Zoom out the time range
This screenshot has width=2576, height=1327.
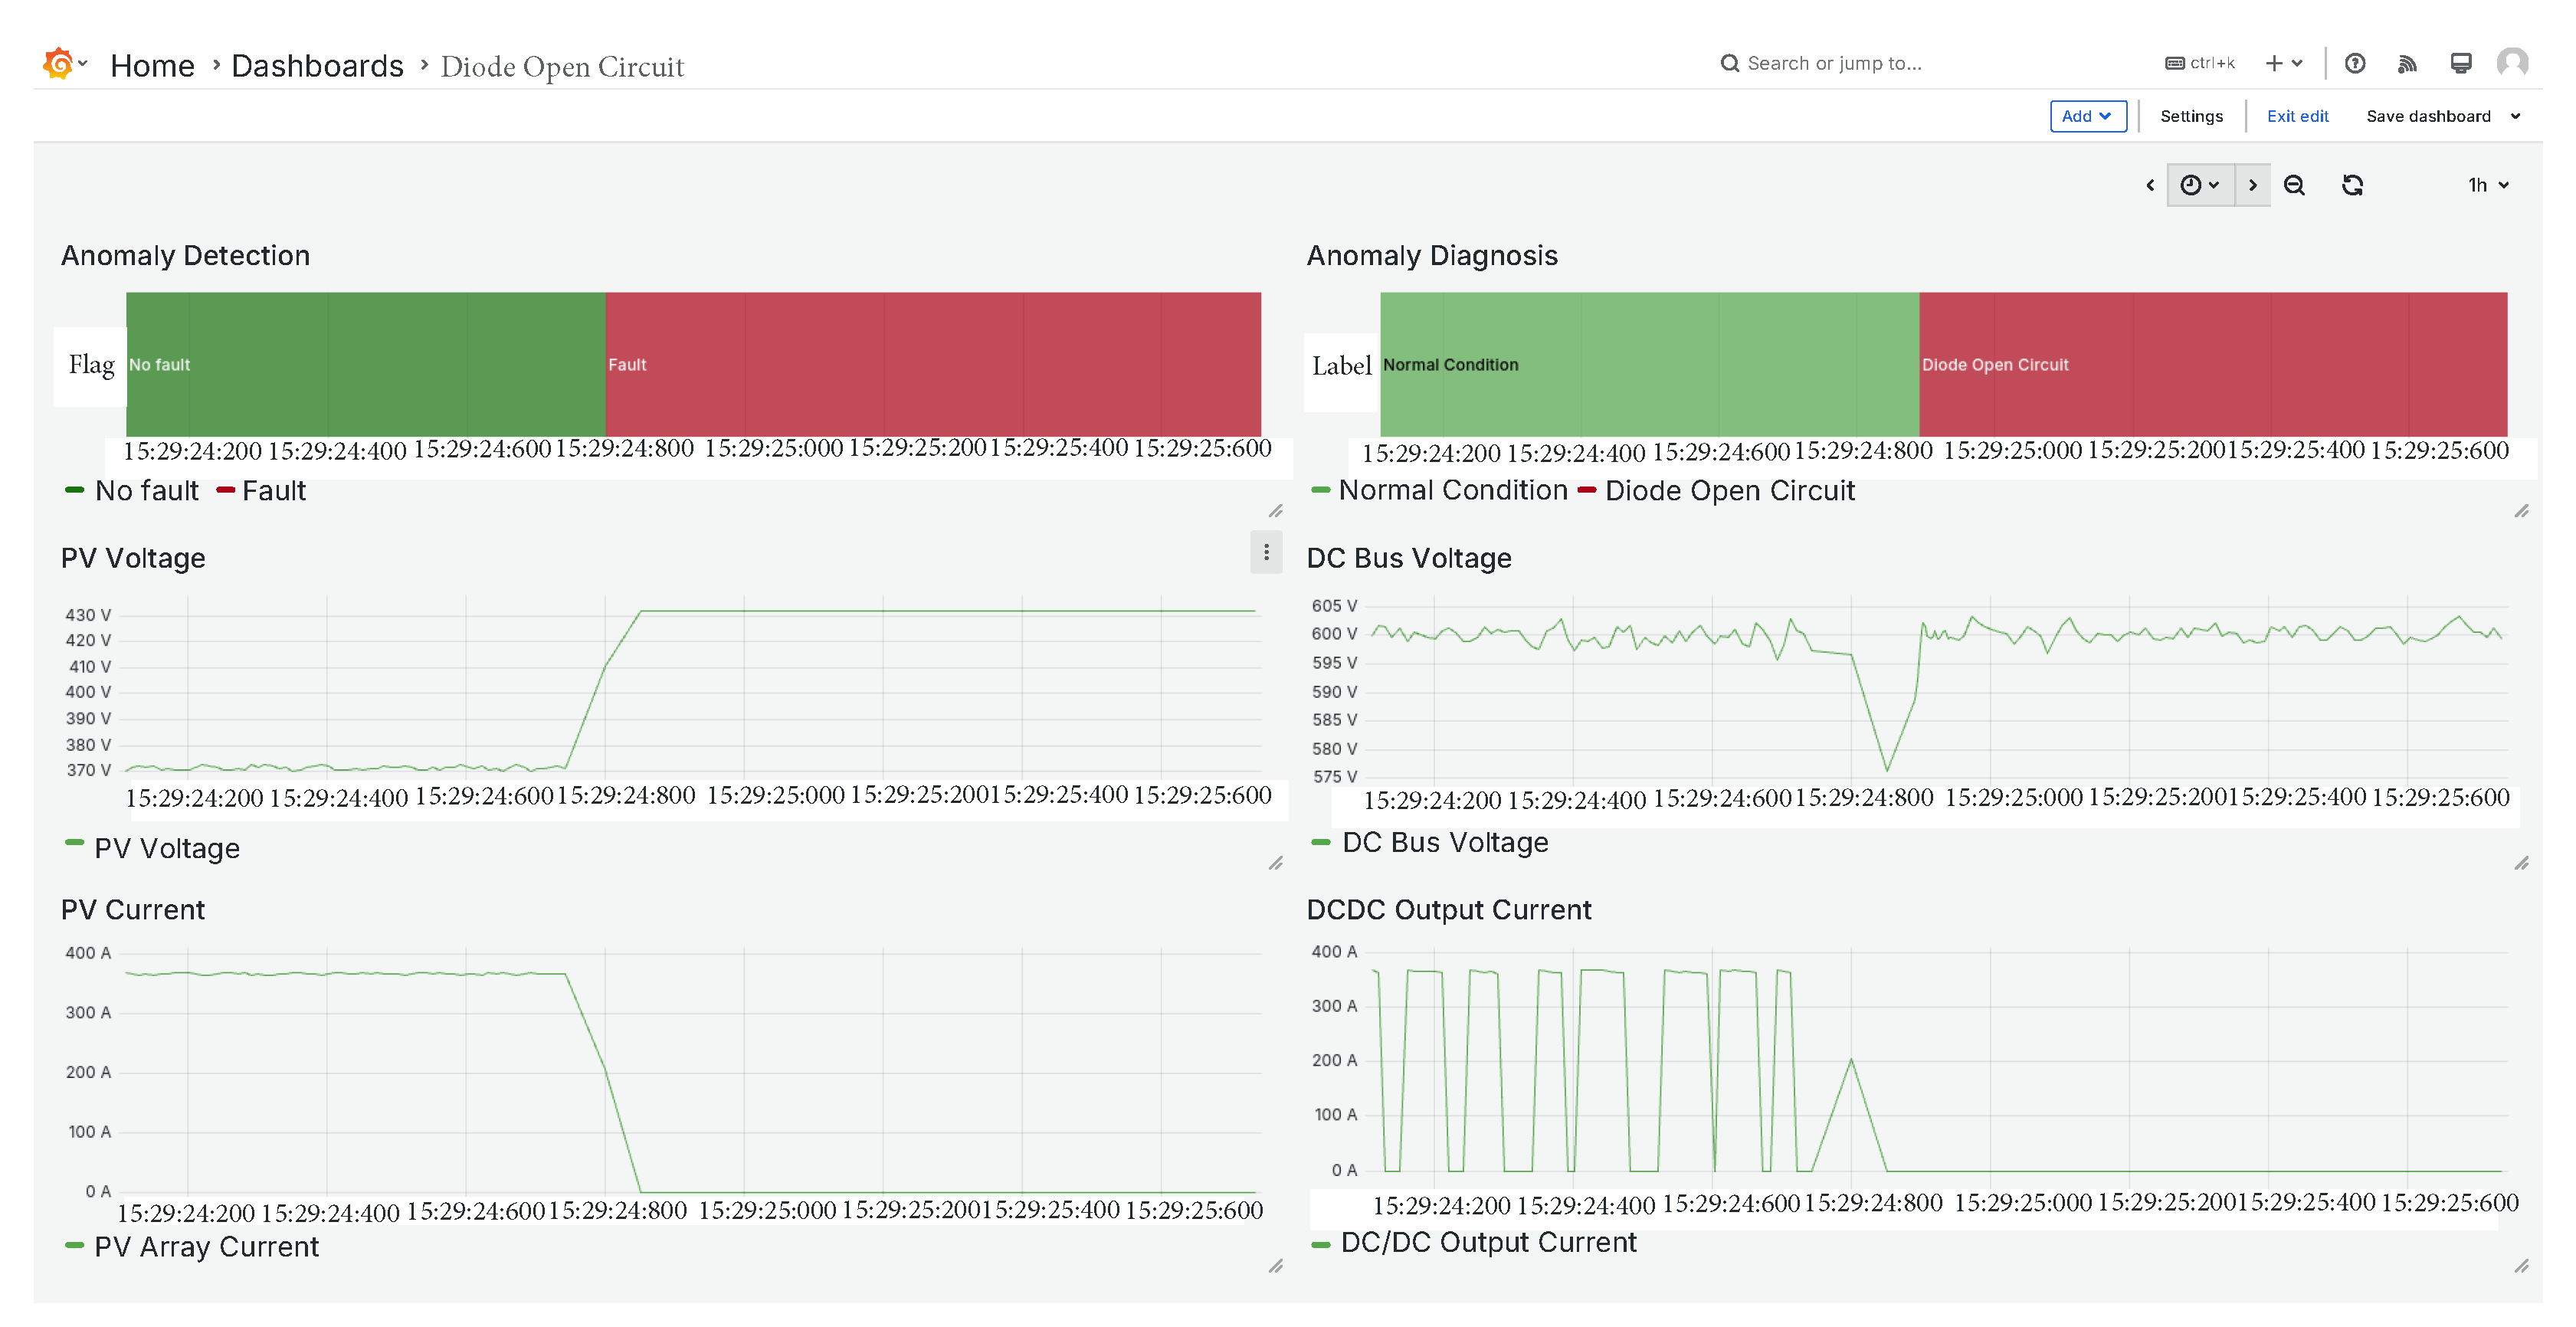(2294, 185)
